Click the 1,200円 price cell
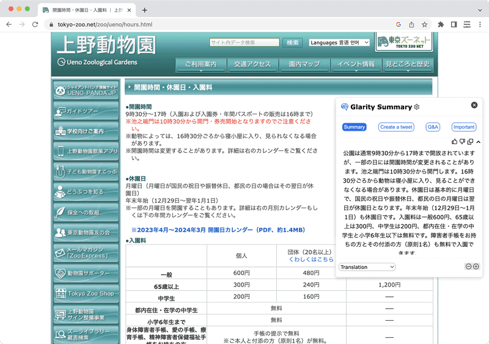The height and width of the screenshot is (344, 489). [x=389, y=285]
